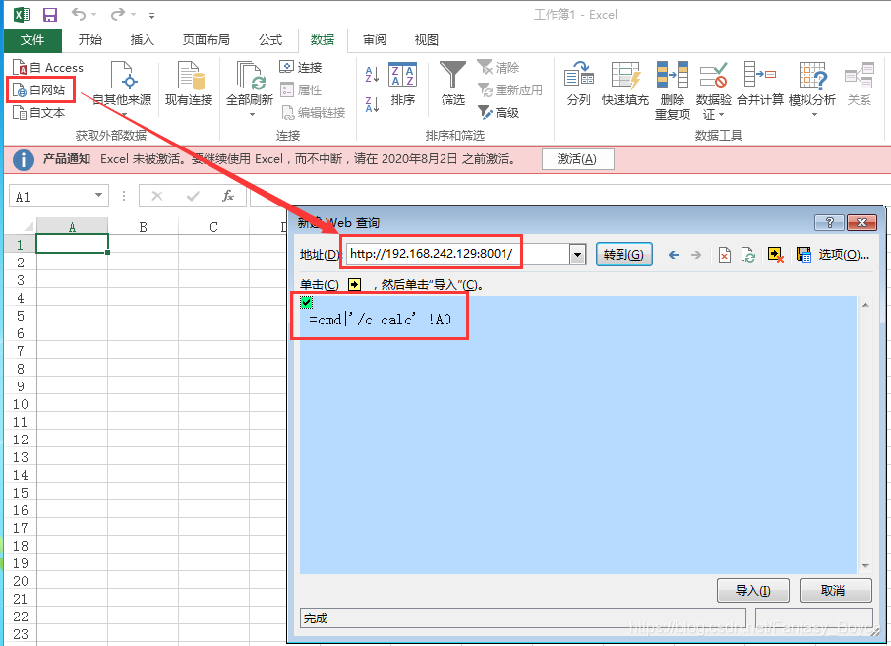Click the address field in Web query dialog
Screen dimensions: 891x646
coord(457,254)
